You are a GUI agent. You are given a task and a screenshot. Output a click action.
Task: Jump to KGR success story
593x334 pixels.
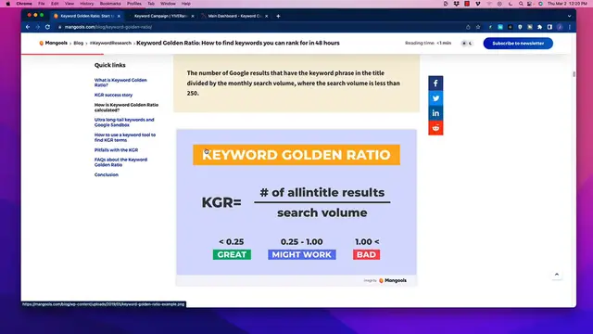pos(113,95)
